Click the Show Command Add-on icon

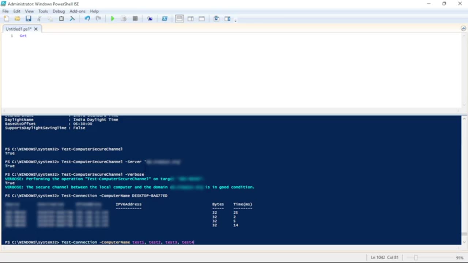(227, 19)
